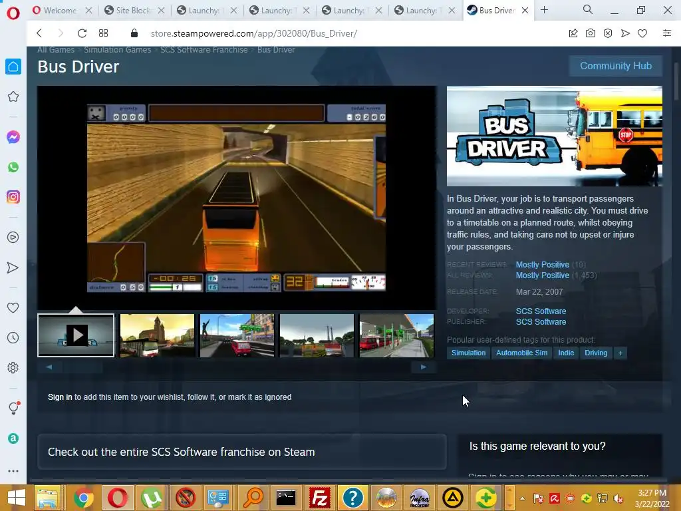Open the My Flow send icon in address bar
Viewport: 681px width, 511px height.
(625, 33)
